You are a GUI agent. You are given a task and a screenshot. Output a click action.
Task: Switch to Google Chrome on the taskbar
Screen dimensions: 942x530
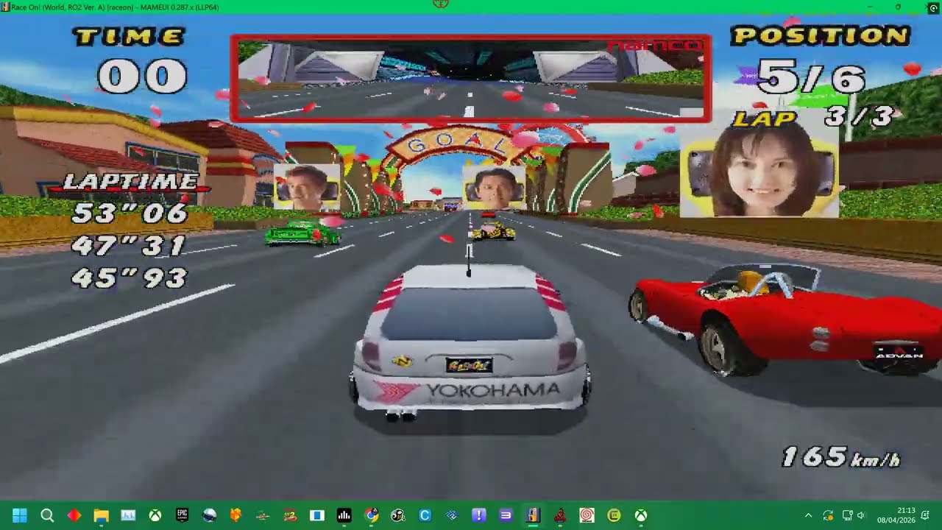point(371,515)
